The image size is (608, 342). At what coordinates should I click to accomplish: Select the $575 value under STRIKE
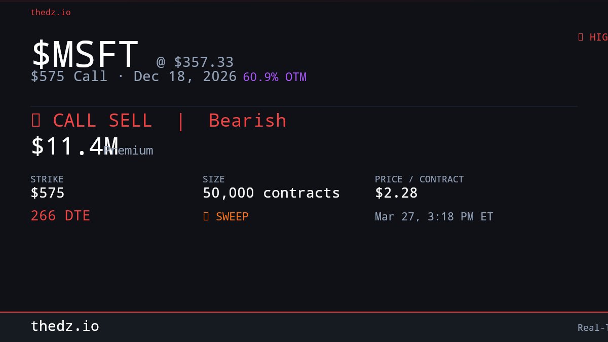48,193
